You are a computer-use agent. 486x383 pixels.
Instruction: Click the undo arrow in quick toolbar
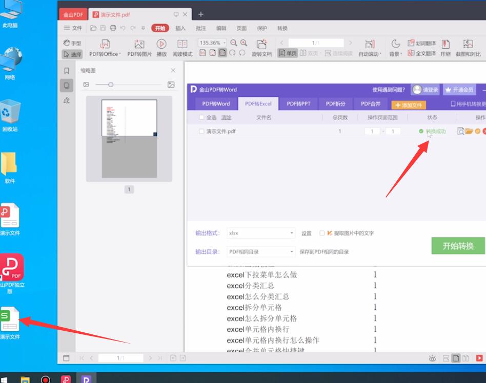[x=123, y=28]
